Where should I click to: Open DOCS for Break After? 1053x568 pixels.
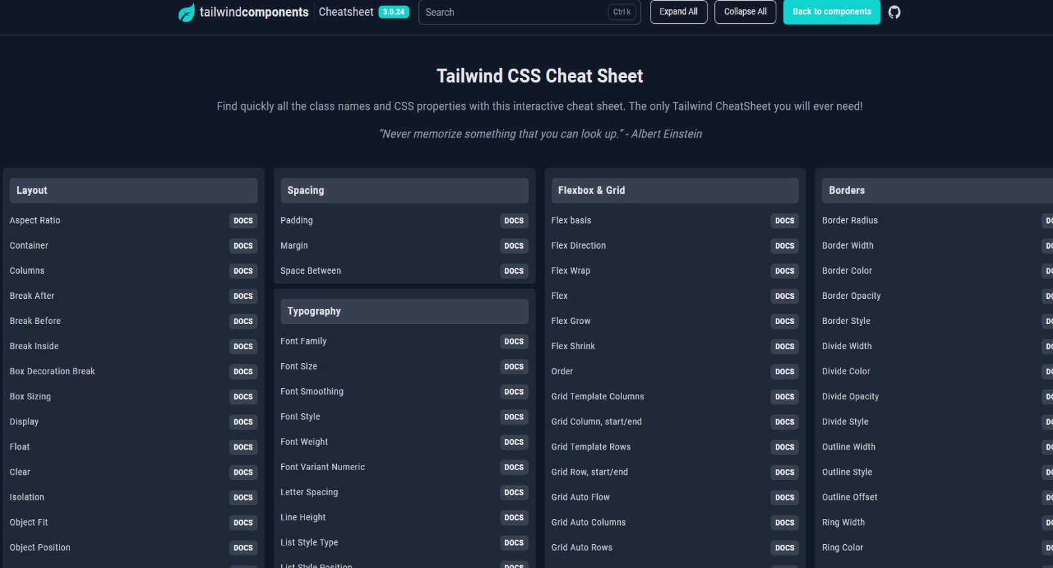243,296
